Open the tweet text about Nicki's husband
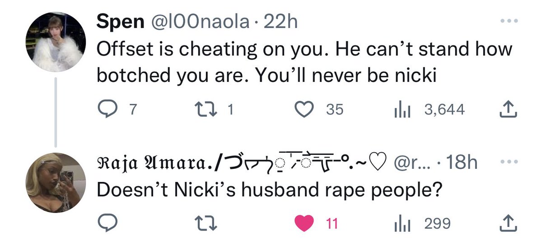This screenshot has width=542, height=249. tap(269, 191)
